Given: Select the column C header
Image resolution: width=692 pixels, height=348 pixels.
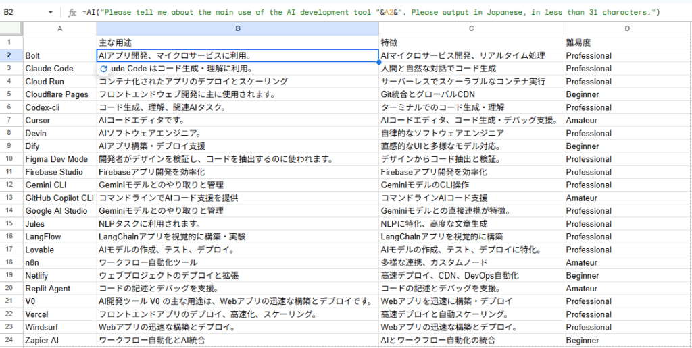Looking at the screenshot, I should [471, 28].
